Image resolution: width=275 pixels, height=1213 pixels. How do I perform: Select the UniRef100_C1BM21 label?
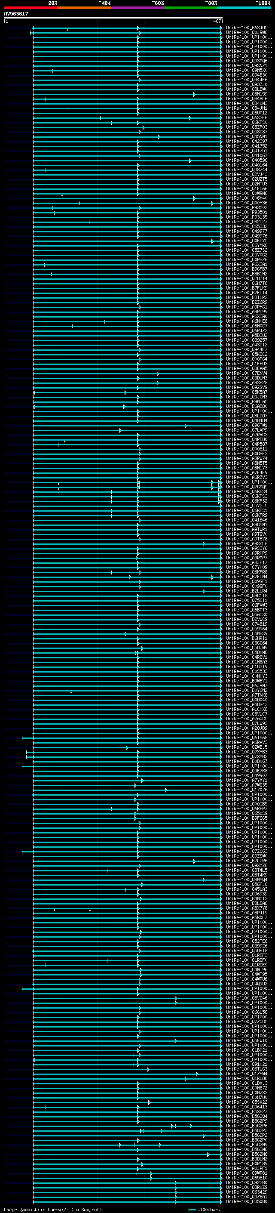[x=247, y=1050]
